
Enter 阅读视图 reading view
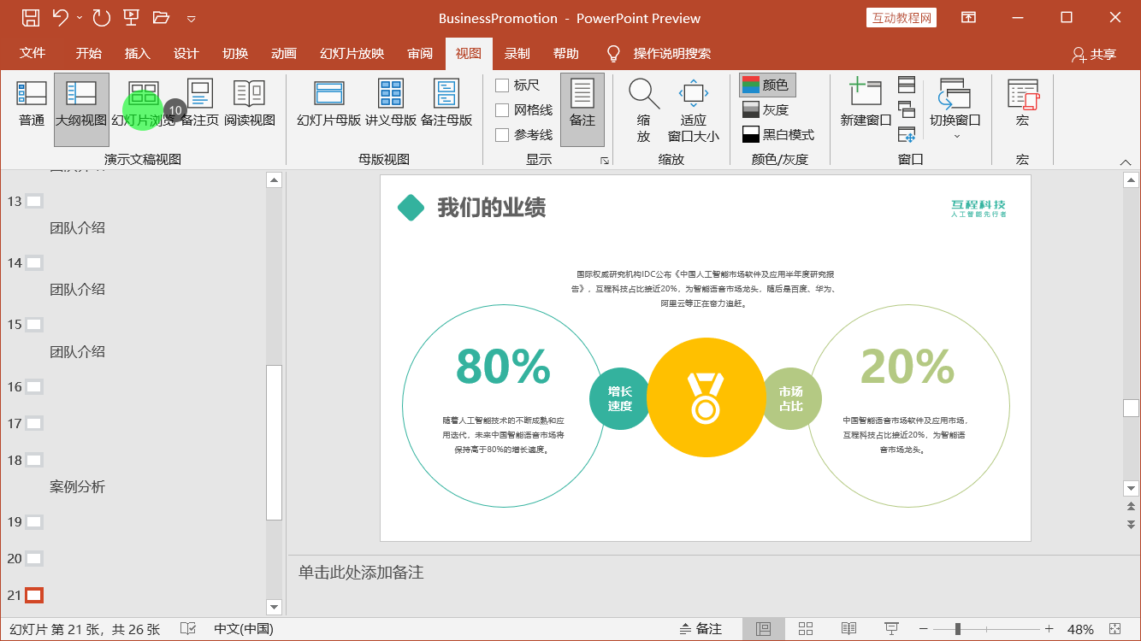click(x=248, y=103)
